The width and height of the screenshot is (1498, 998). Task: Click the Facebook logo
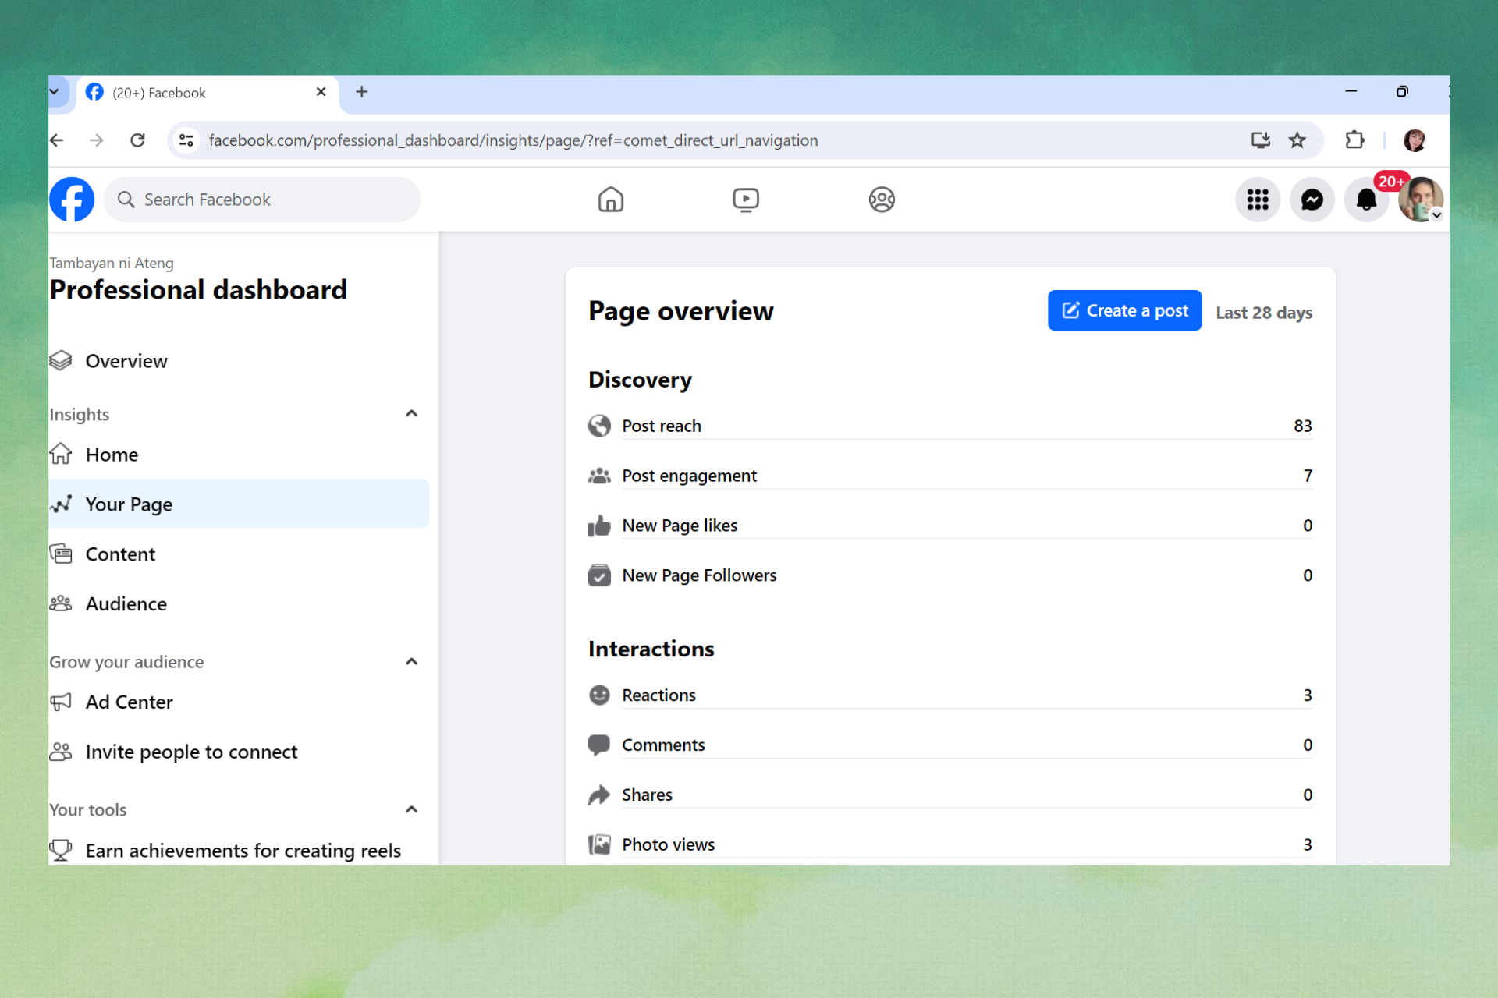pyautogui.click(x=72, y=200)
